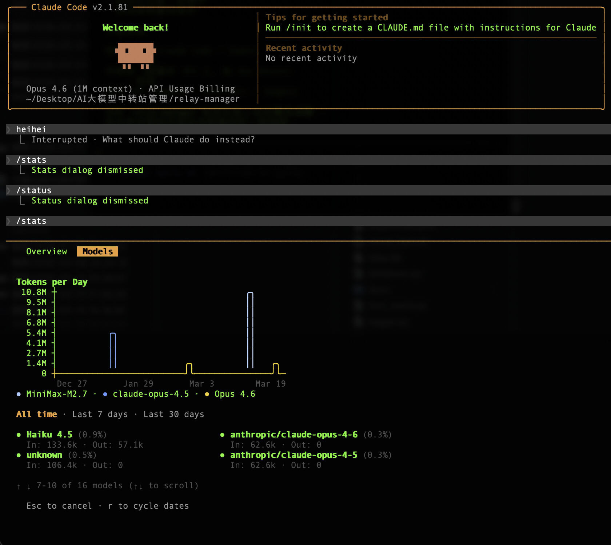Choose the Last 30 days range
This screenshot has height=545, width=611.
click(174, 414)
